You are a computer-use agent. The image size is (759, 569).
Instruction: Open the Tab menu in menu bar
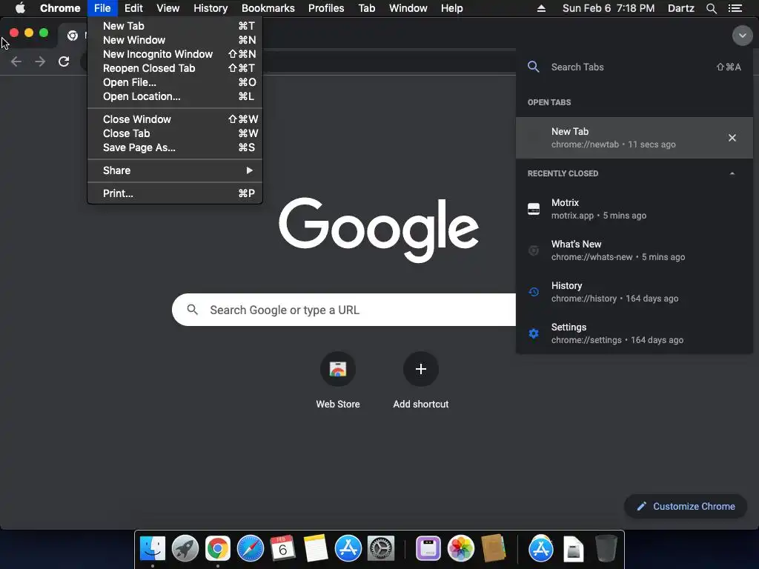(366, 8)
